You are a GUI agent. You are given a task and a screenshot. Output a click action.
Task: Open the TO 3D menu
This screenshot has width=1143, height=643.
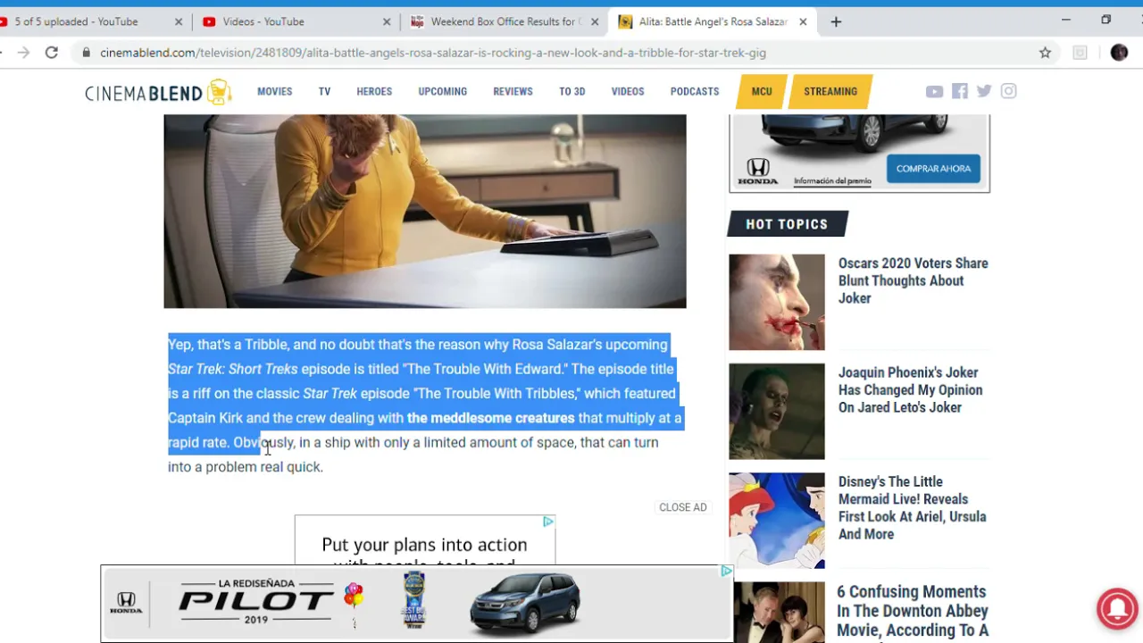click(x=571, y=91)
